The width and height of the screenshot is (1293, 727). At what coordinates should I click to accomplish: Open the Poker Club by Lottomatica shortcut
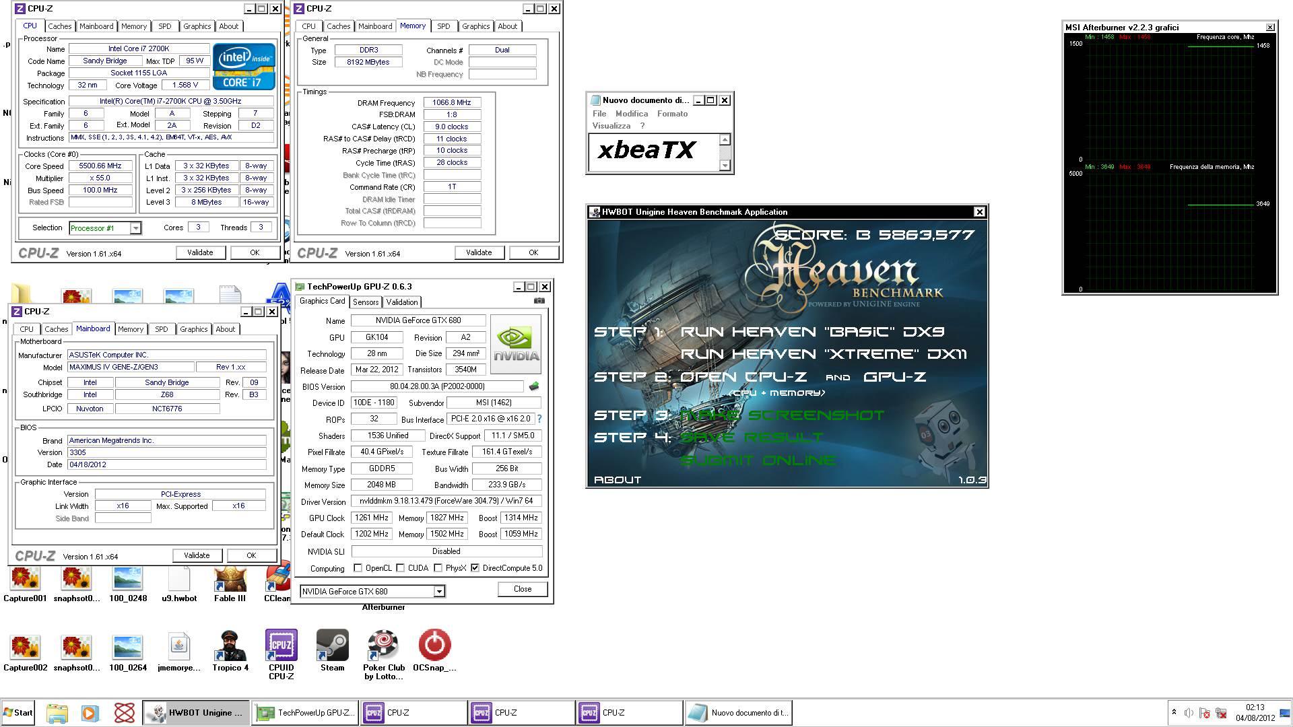click(384, 654)
